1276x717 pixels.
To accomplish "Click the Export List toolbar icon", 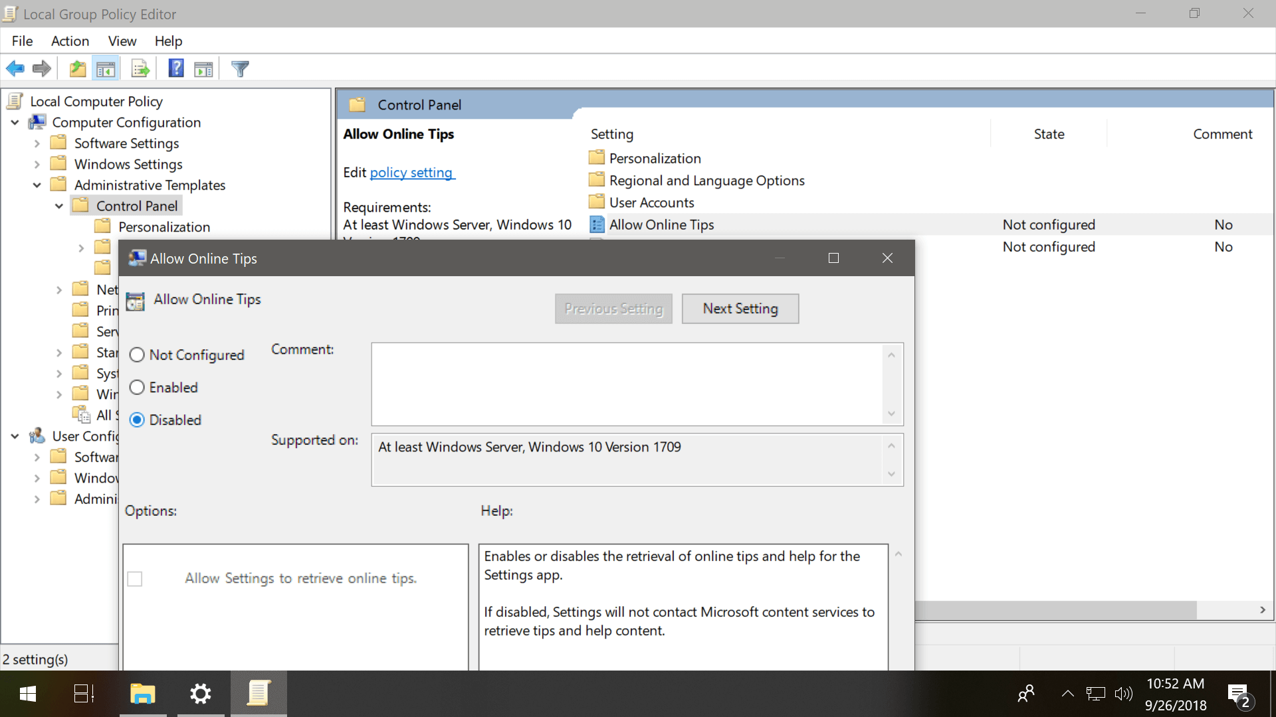I will [140, 68].
